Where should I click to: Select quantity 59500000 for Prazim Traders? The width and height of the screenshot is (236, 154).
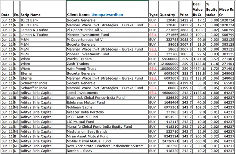coord(169,59)
